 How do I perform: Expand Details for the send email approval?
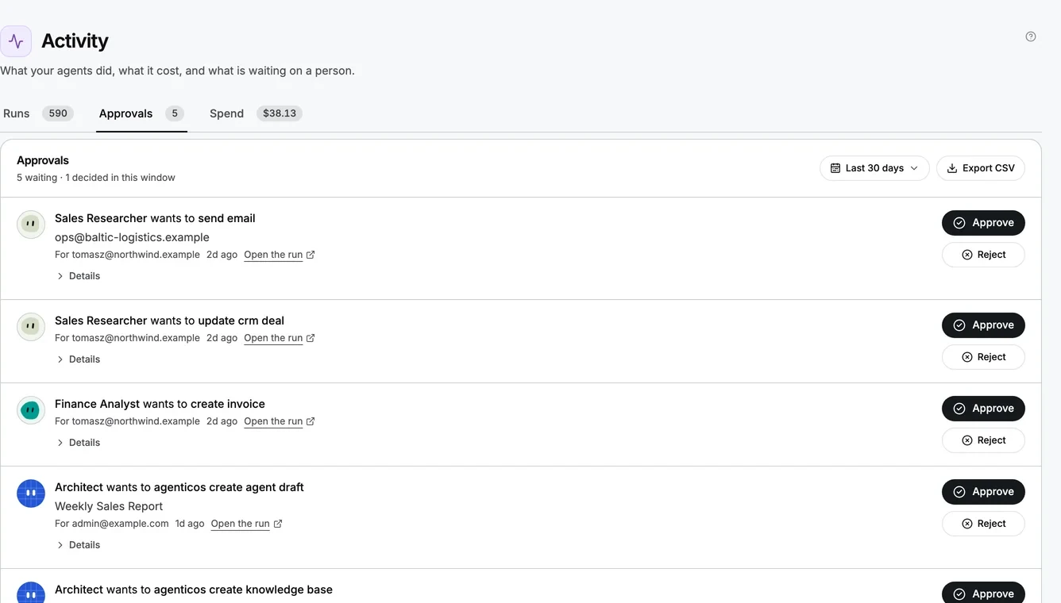[78, 276]
